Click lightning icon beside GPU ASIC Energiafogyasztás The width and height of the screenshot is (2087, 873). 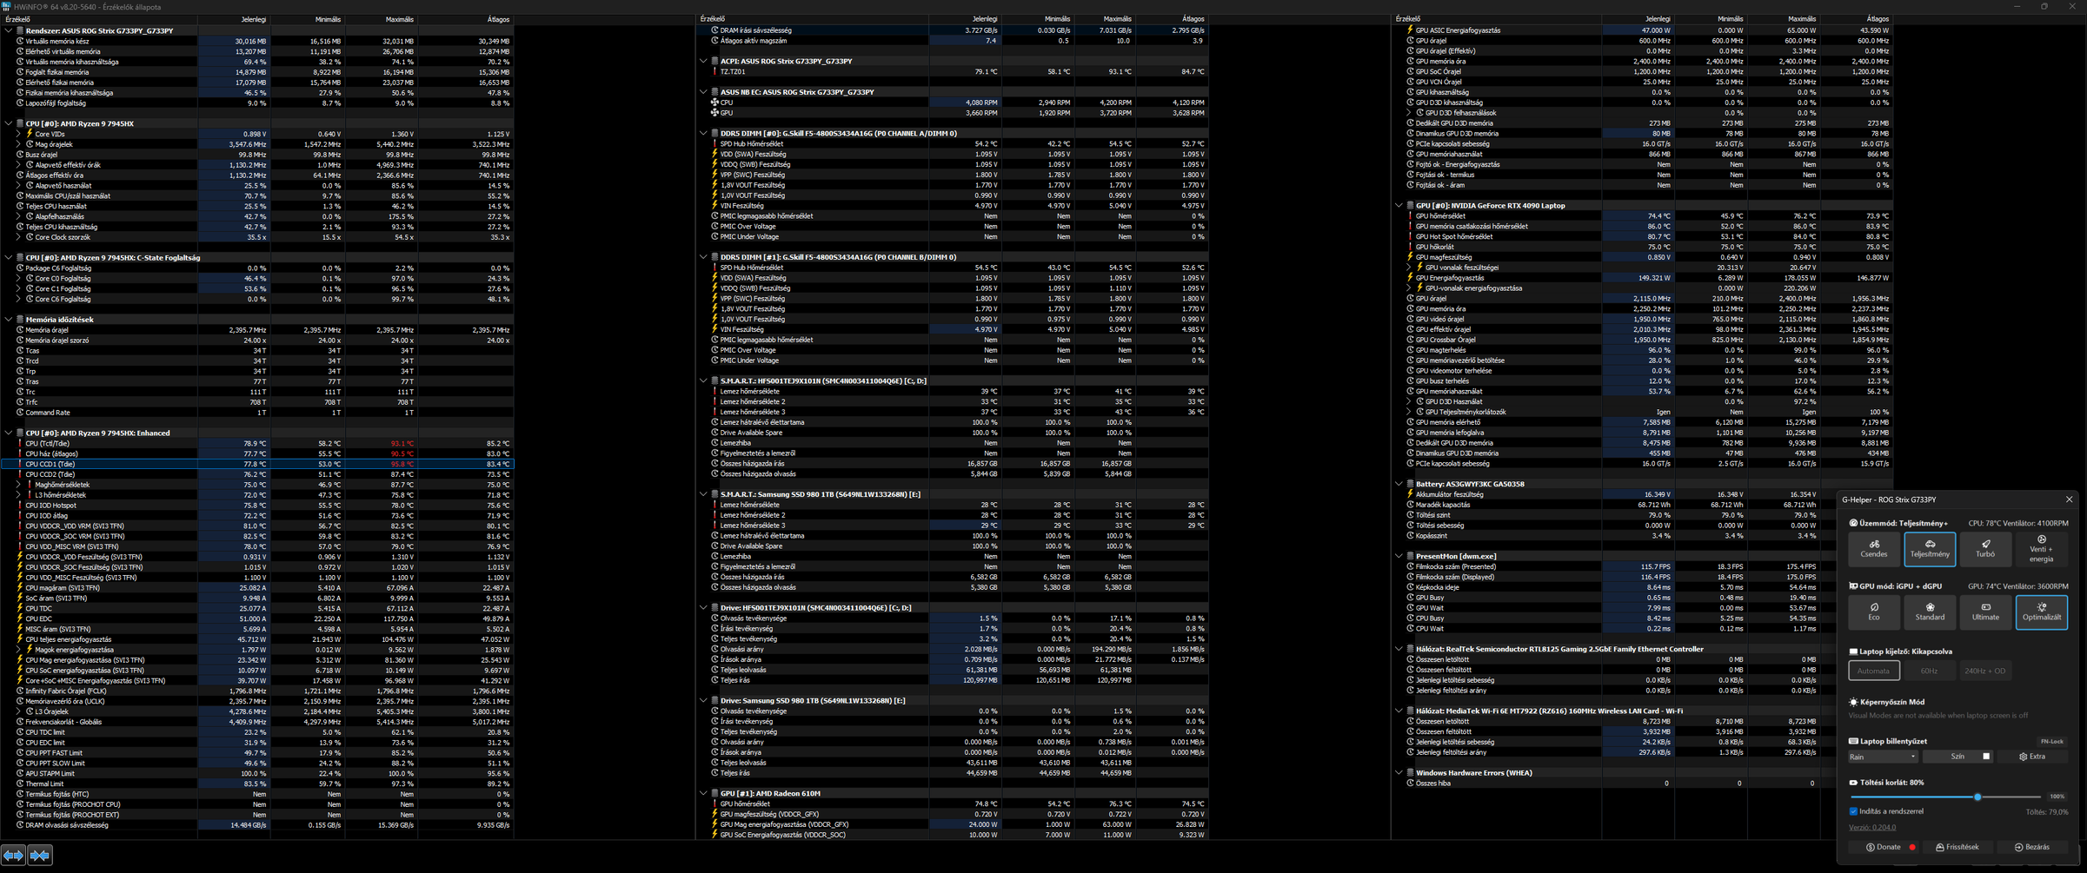point(1410,30)
